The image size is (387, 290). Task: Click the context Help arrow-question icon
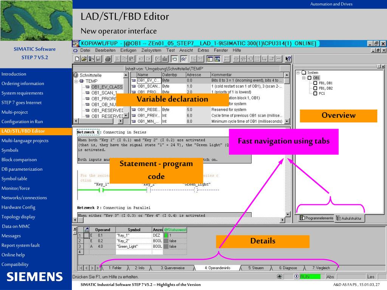tap(288, 59)
